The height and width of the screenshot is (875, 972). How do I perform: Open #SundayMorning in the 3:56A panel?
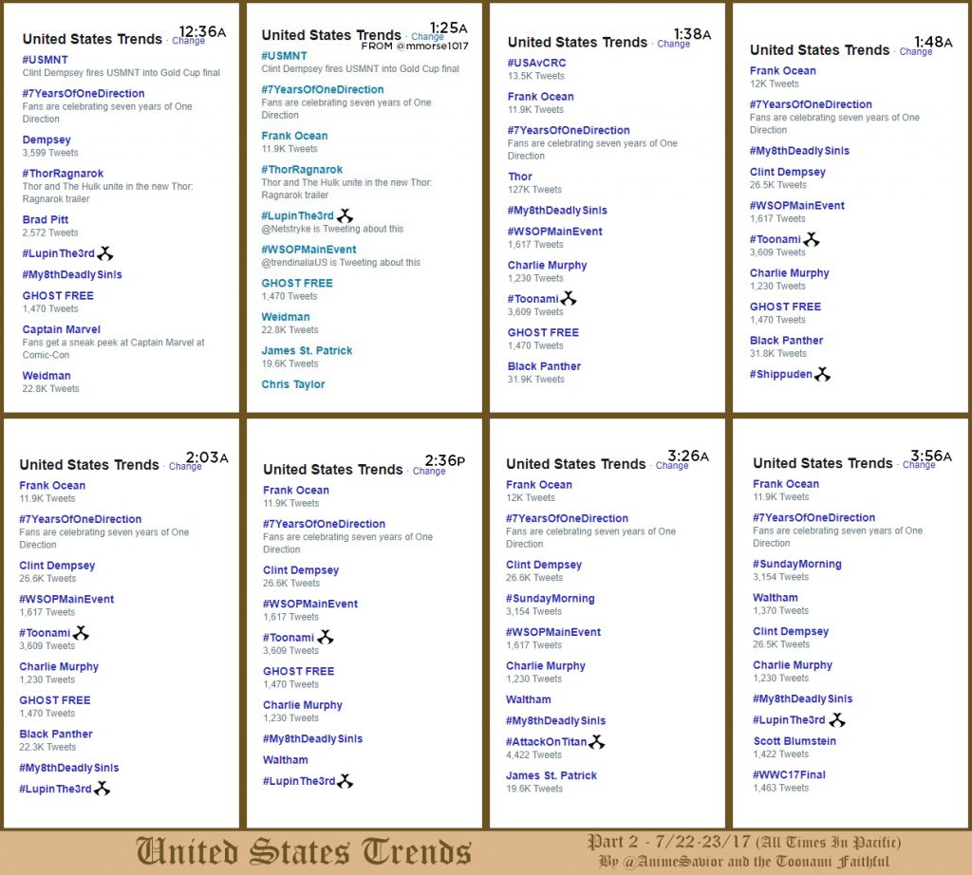point(797,565)
